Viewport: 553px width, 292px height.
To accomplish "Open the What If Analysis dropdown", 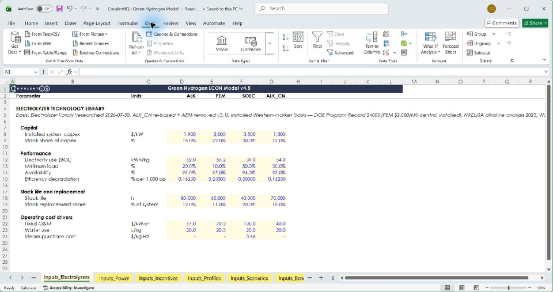I will 431,43.
